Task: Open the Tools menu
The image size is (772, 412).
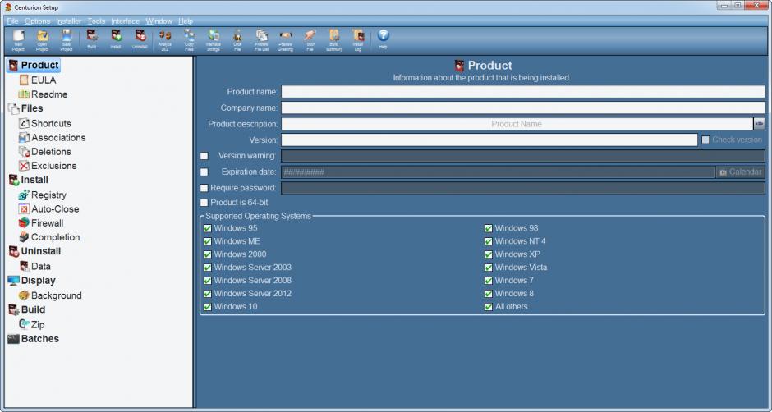Action: pos(97,21)
